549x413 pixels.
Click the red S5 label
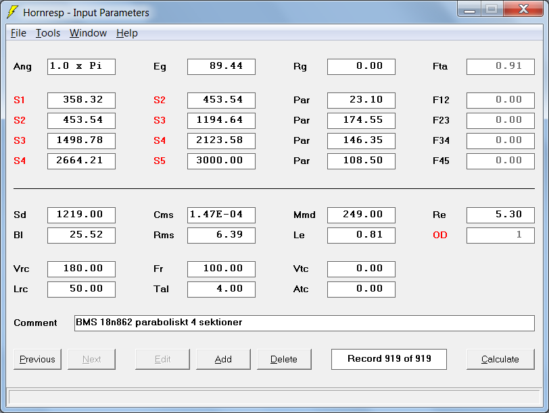(160, 161)
